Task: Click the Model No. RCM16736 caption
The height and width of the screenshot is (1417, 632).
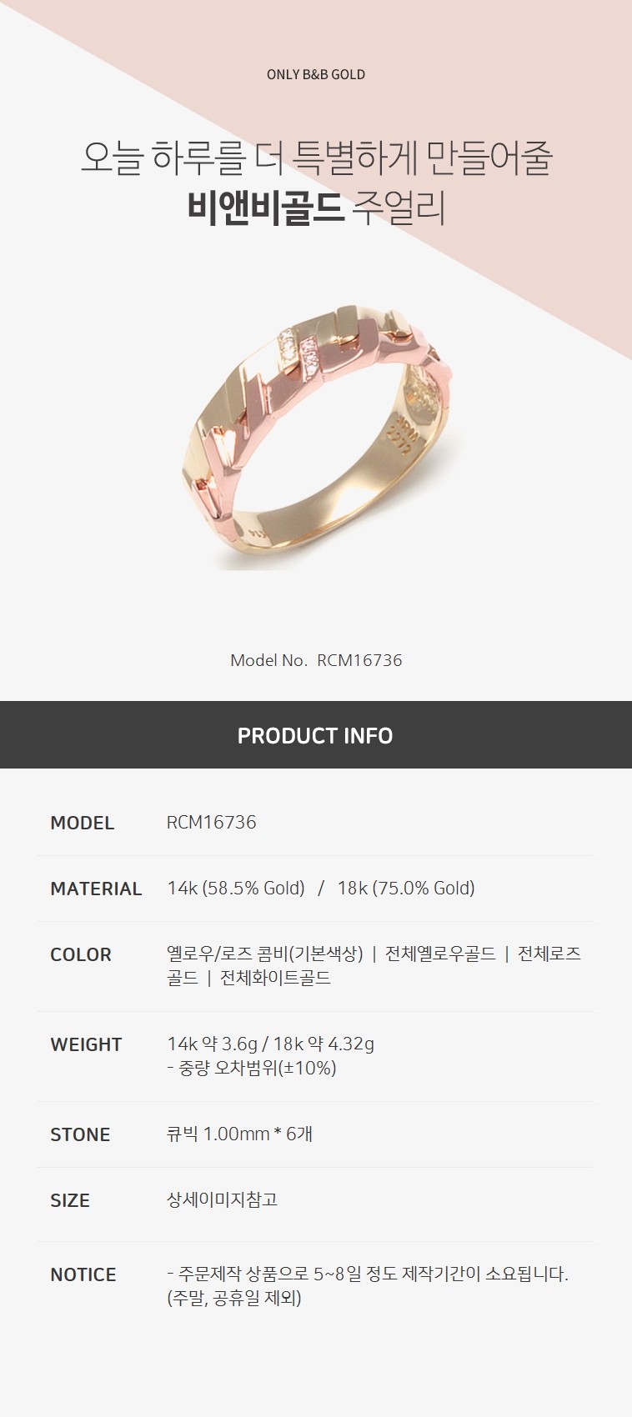Action: tap(316, 660)
